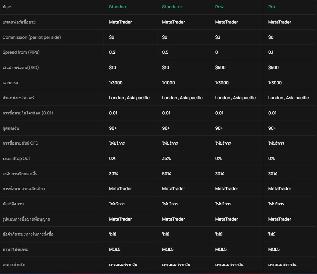Select the 'คู่สกุลเงิน' row label
The width and height of the screenshot is (317, 274).
11,128
